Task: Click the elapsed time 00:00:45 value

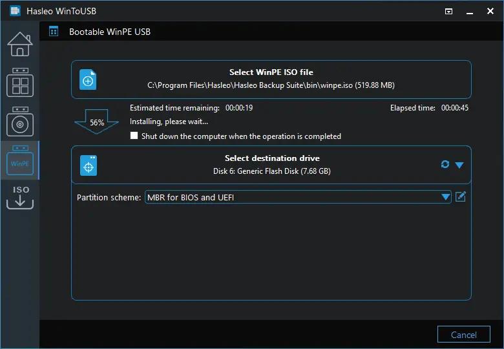Action: 454,108
